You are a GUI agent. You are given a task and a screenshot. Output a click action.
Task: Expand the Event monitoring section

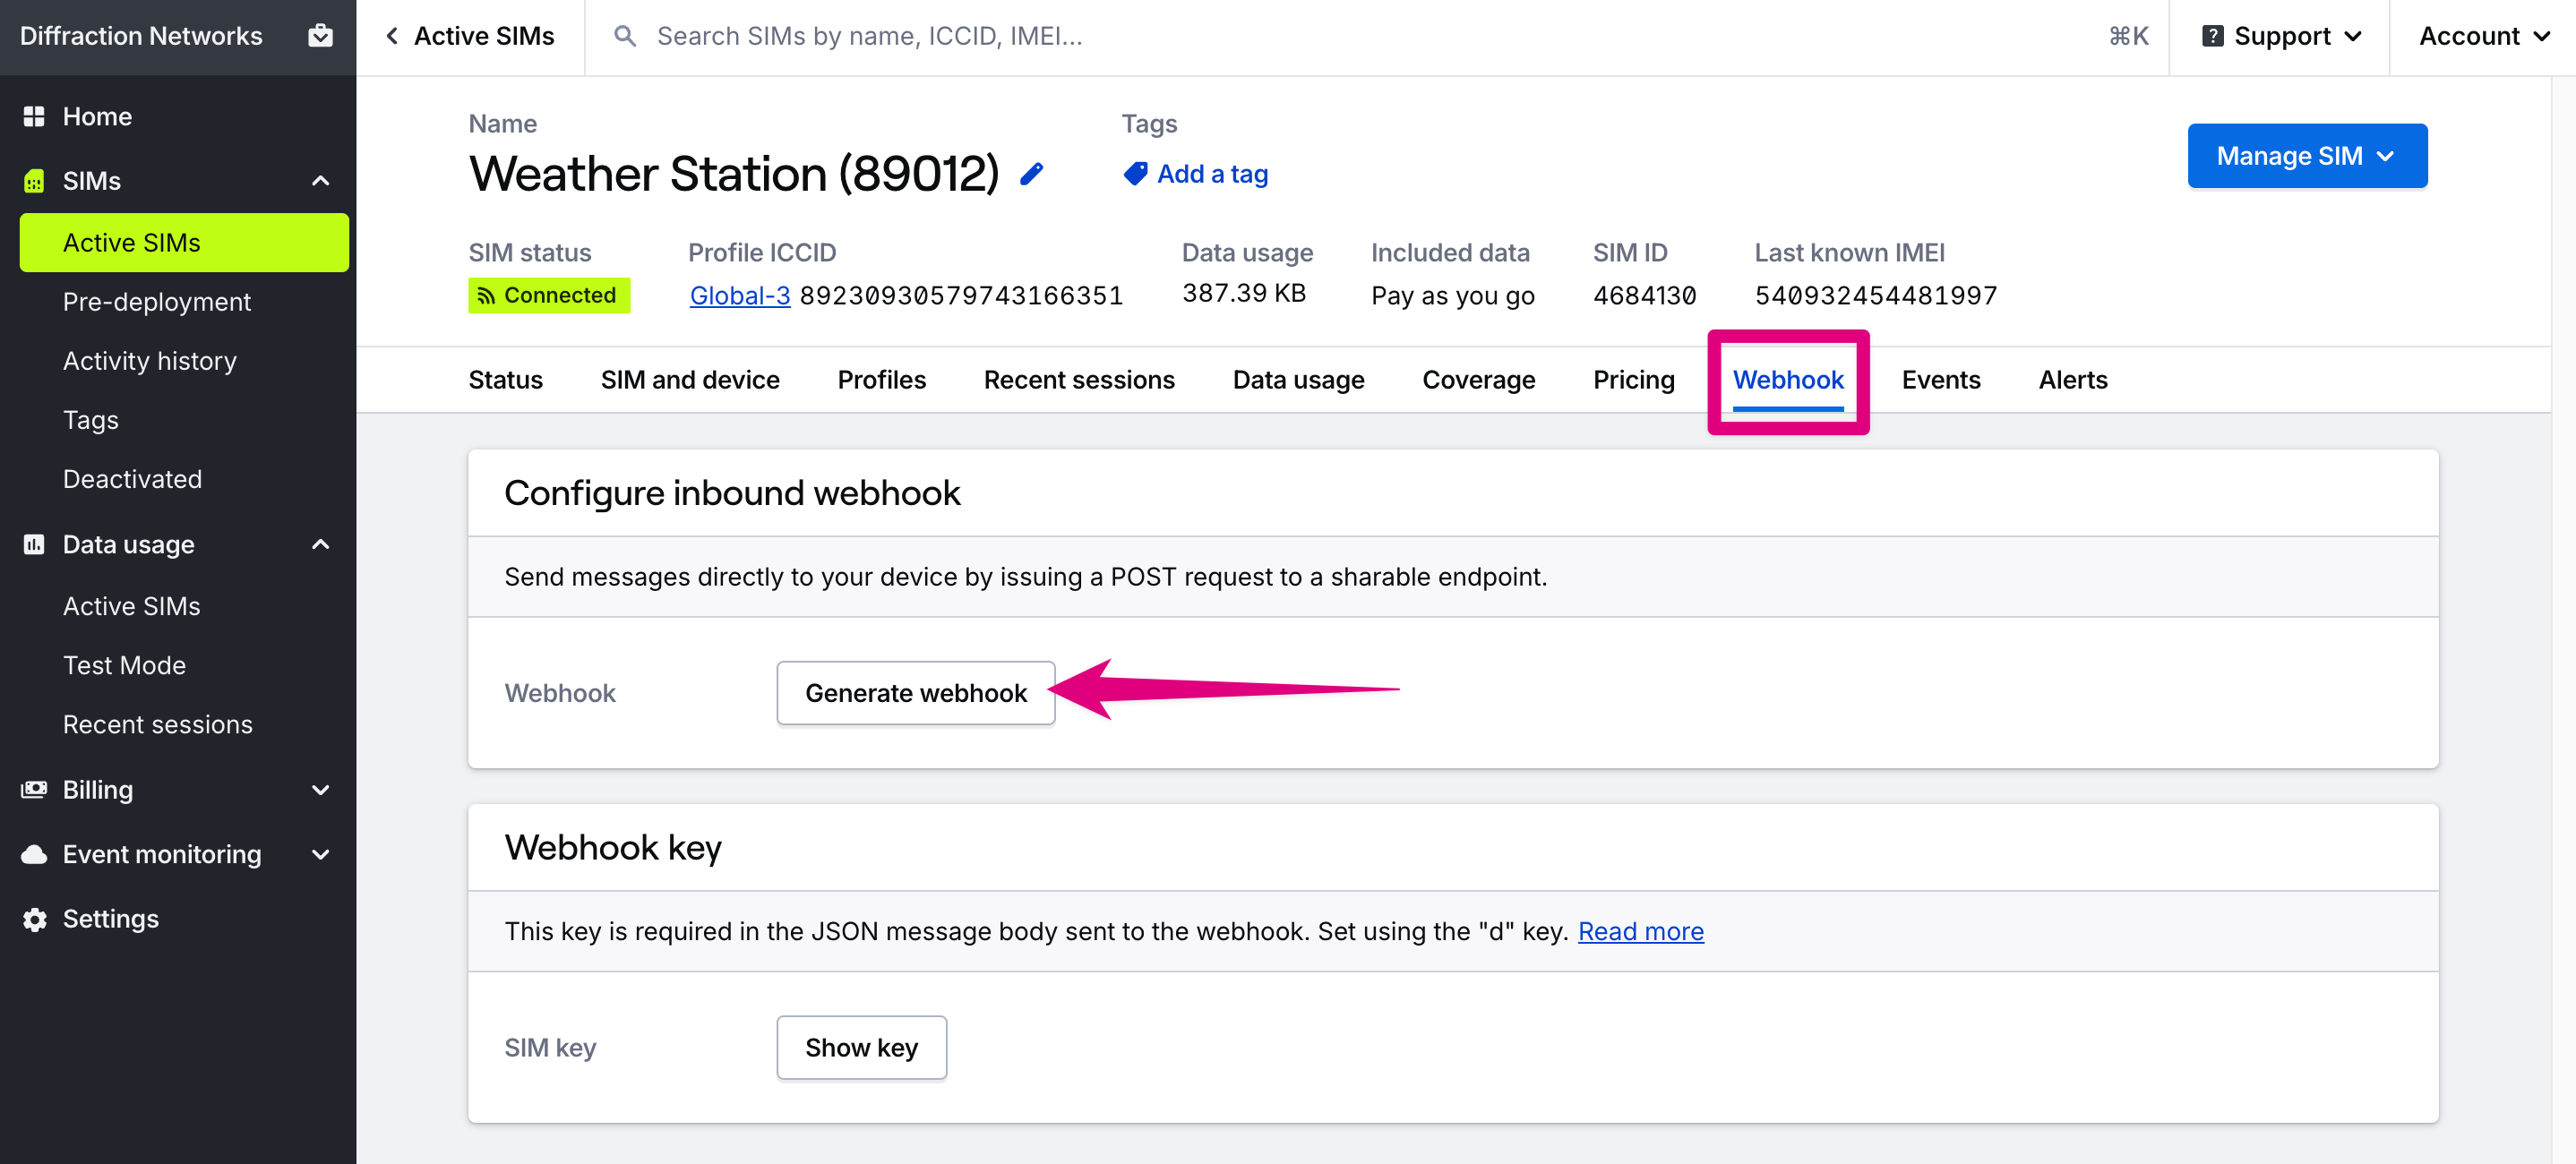pos(320,854)
